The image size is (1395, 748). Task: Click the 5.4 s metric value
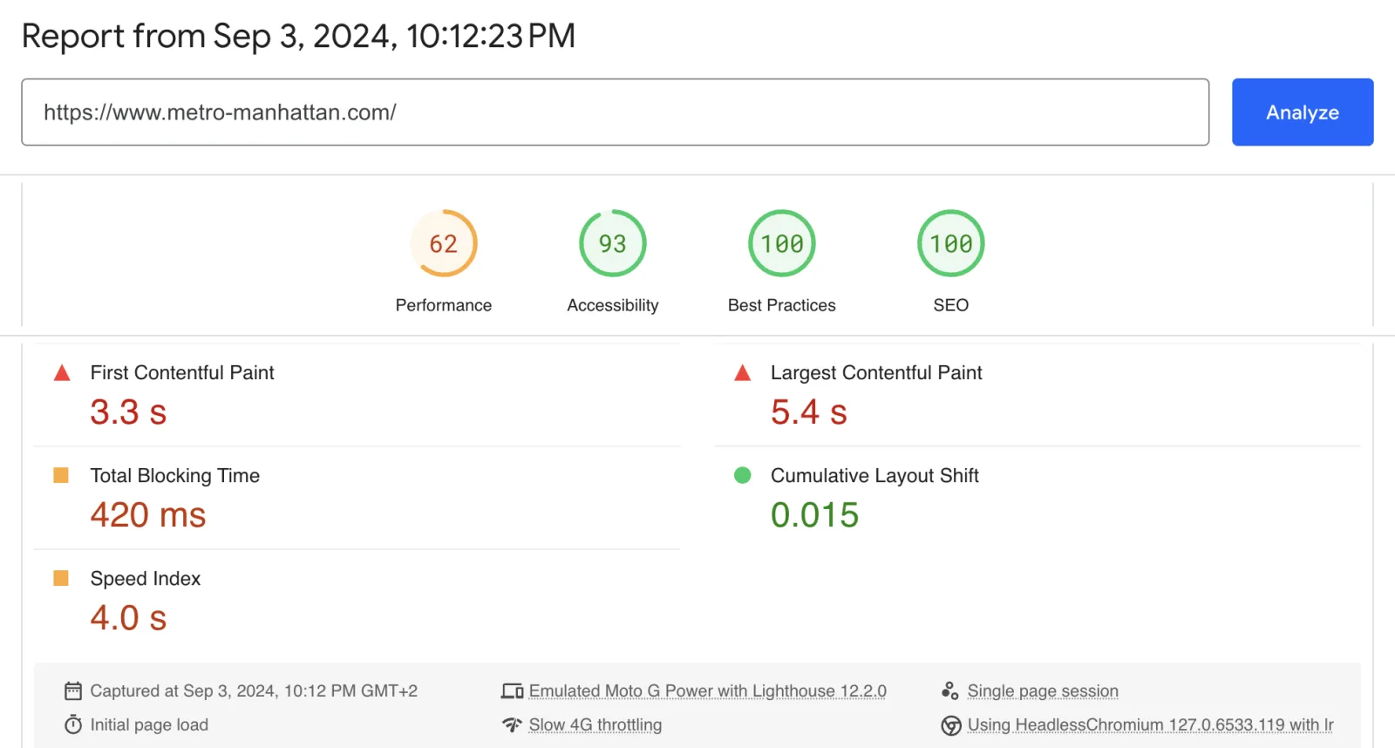click(x=809, y=411)
